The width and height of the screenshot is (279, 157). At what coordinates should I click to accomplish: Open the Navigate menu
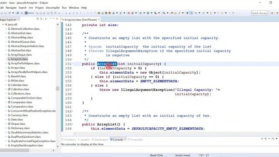pos(11,8)
